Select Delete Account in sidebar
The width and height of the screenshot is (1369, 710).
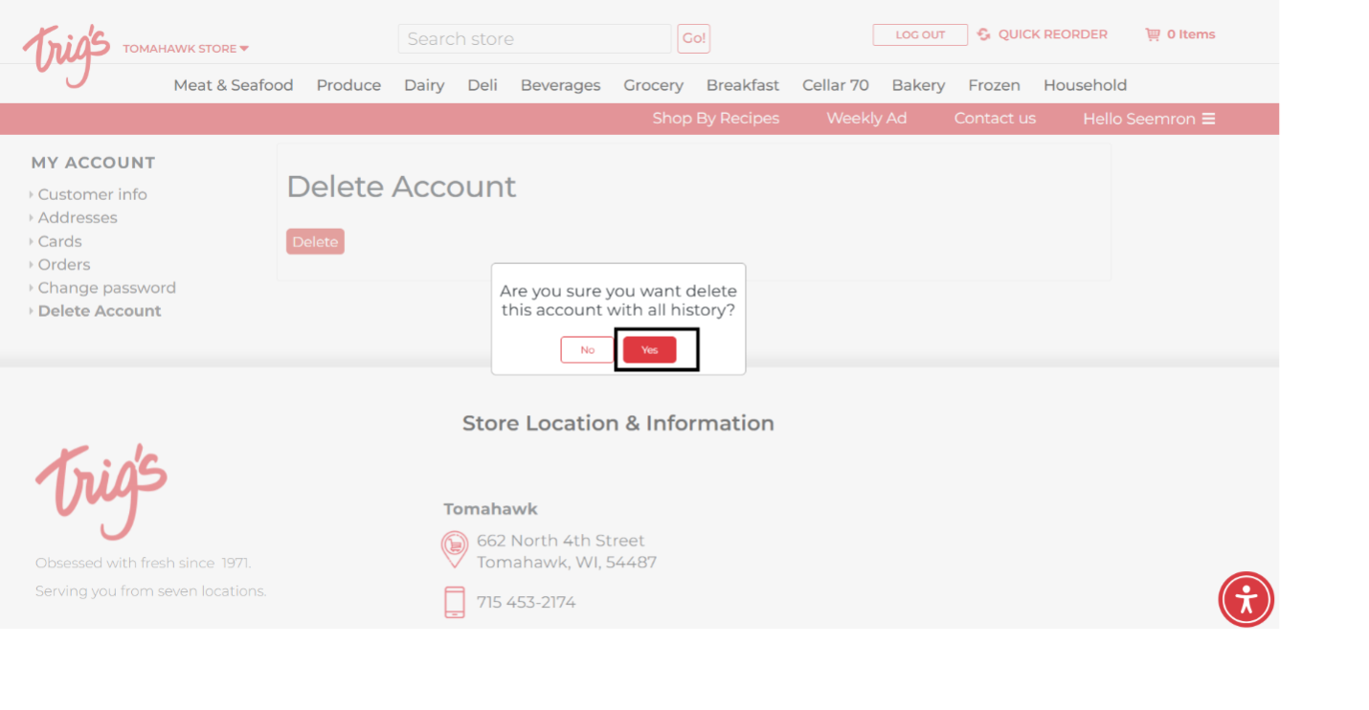tap(100, 311)
